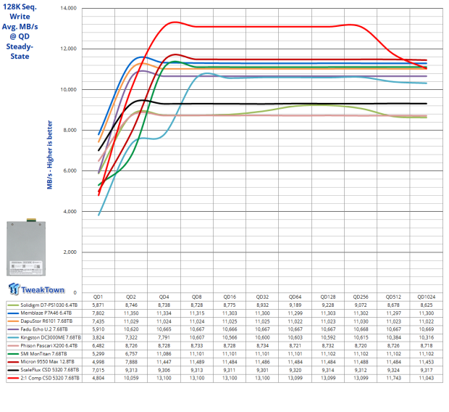Click the QD512 column header
Screen dimensions: 449x412
coord(393,297)
